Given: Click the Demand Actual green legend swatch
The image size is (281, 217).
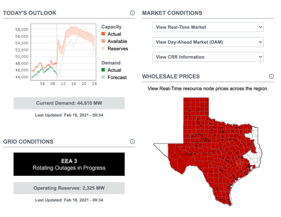Looking at the screenshot, I should 103,70.
